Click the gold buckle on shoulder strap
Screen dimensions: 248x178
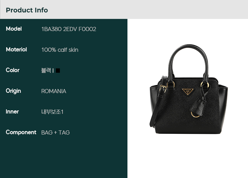(163, 88)
